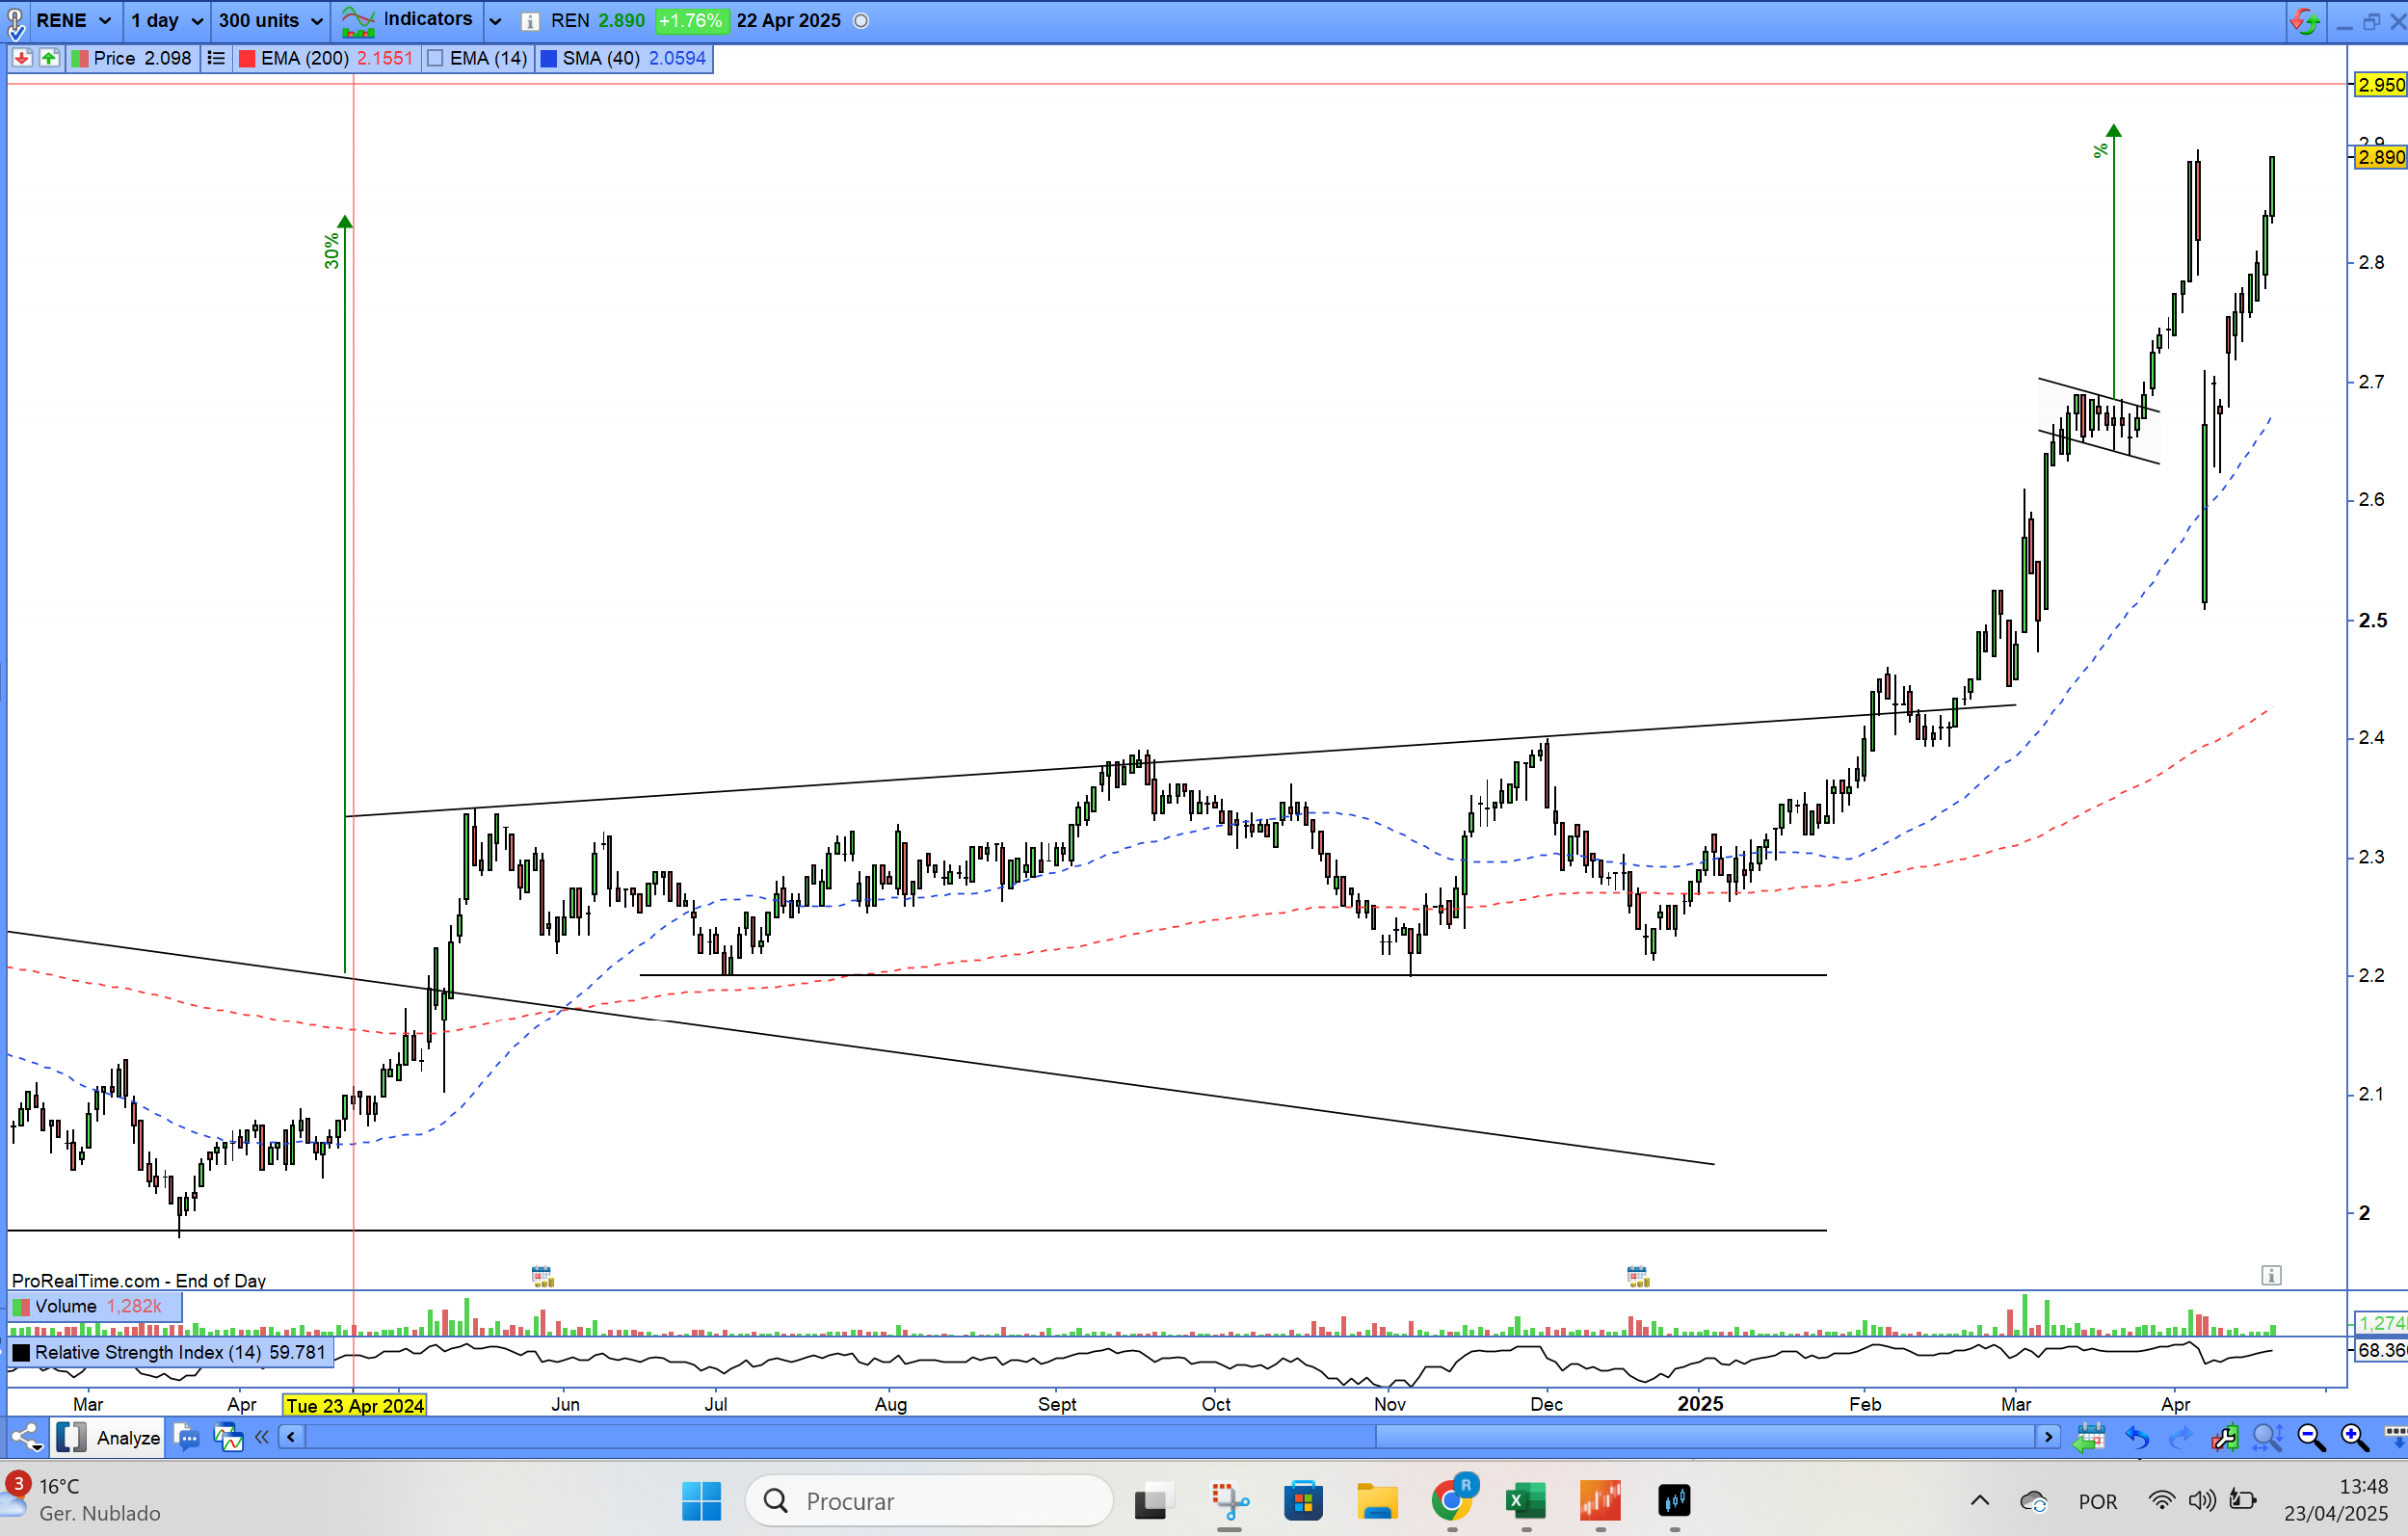Screen dimensions: 2408x1536
Task: Click the zoom in magnifier icon
Action: (x=2353, y=1438)
